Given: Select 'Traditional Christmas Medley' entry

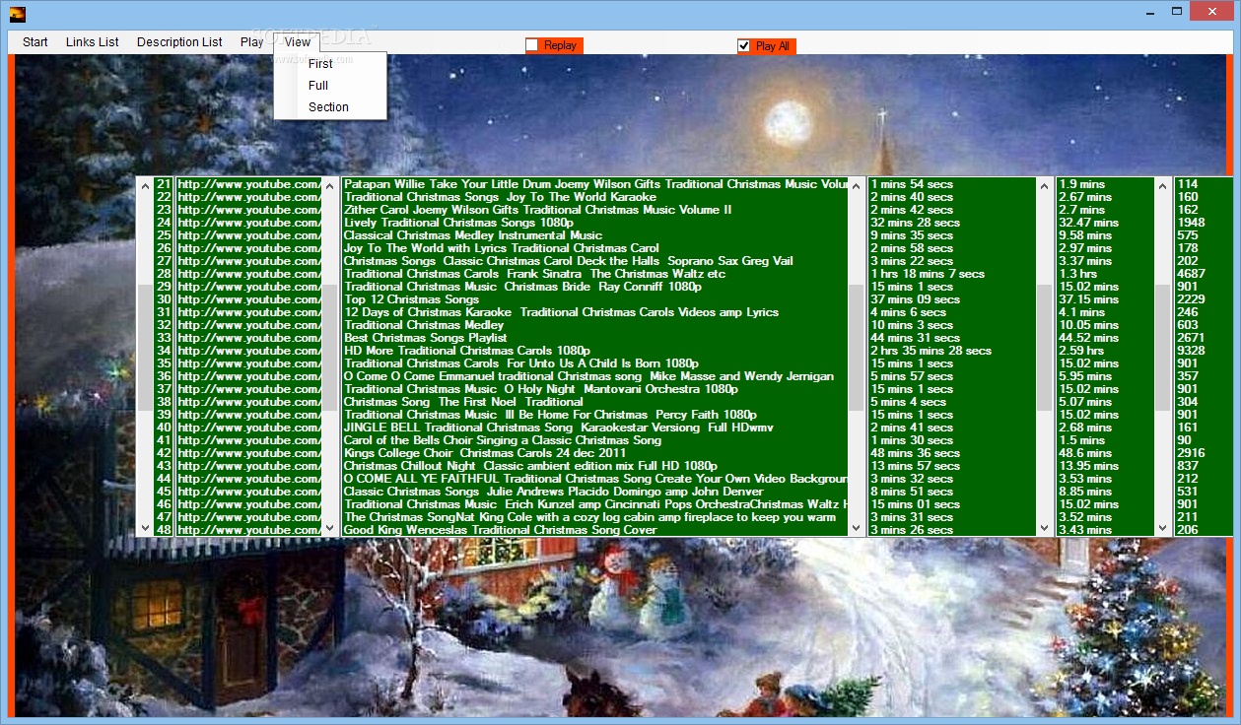Looking at the screenshot, I should point(424,325).
